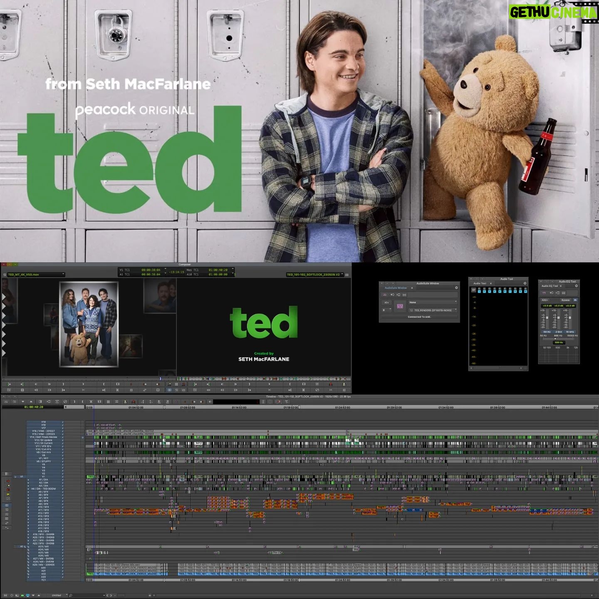Screen dimensions: 599x599
Task: Click the circle-slash icon in timeline top toolbar
Action: [65, 401]
